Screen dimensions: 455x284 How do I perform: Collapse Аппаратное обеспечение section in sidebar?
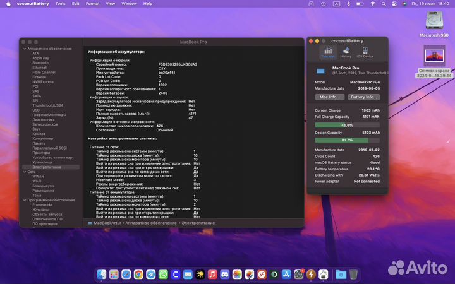tap(25, 49)
